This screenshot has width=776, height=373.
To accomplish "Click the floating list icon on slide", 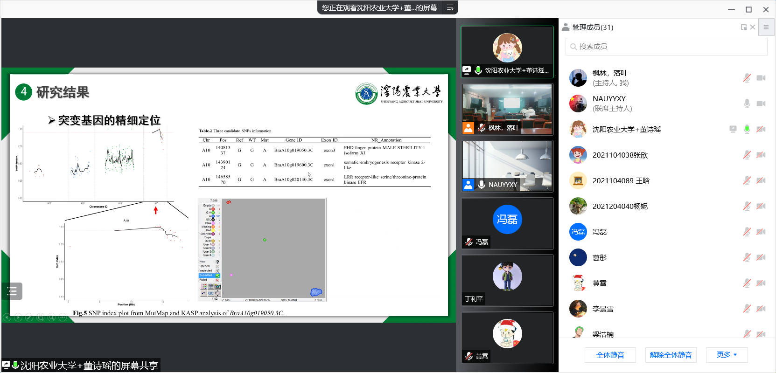I will pyautogui.click(x=12, y=291).
